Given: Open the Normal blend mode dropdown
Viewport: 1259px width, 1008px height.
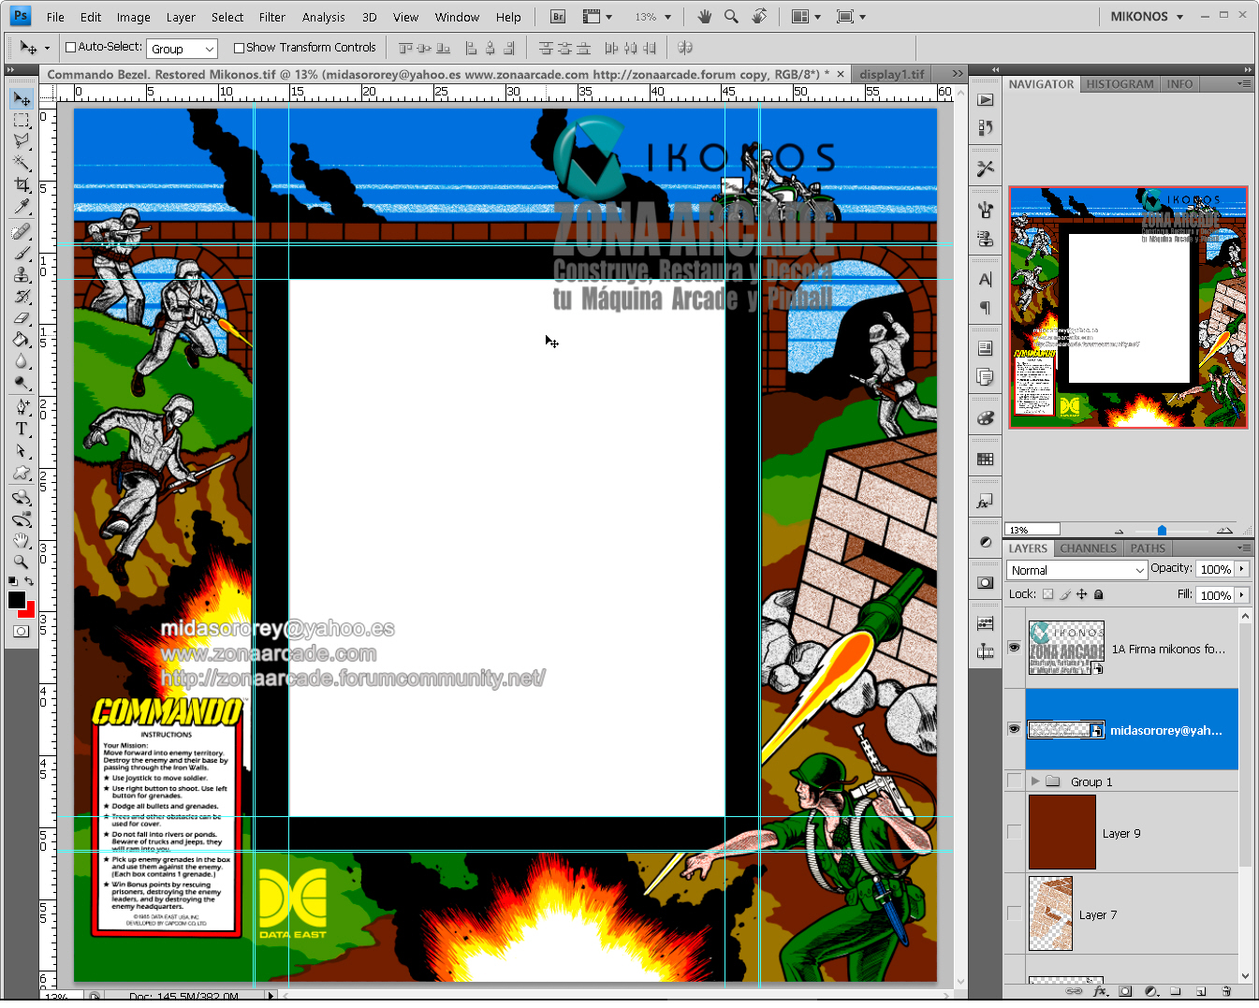Looking at the screenshot, I should [1076, 570].
